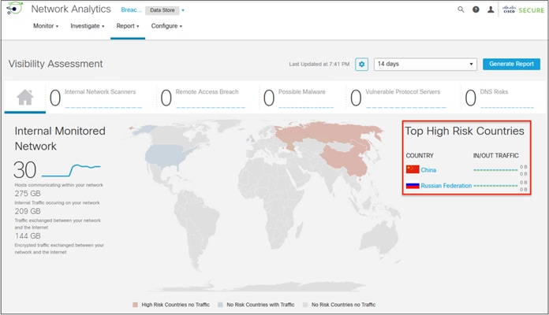
Task: Click the Generate Report button
Action: pyautogui.click(x=511, y=64)
